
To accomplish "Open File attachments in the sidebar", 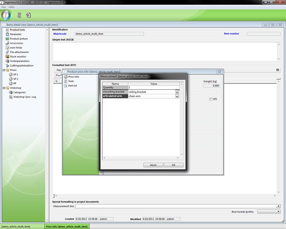I will click(x=19, y=52).
